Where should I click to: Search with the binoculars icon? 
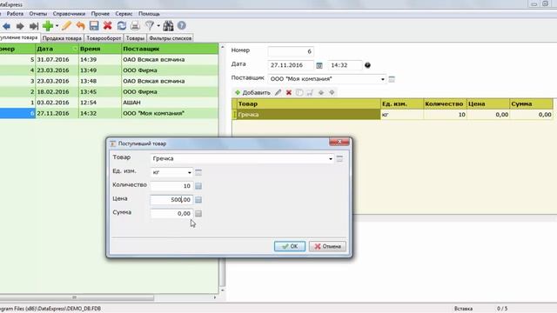click(x=168, y=25)
